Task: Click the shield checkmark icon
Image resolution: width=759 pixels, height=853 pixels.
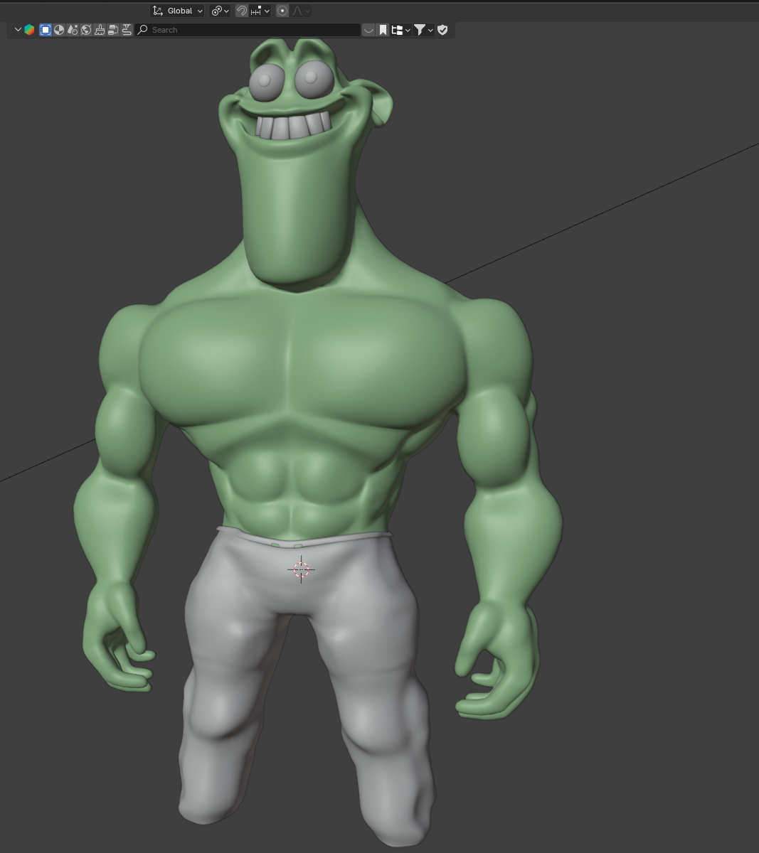Action: (442, 30)
